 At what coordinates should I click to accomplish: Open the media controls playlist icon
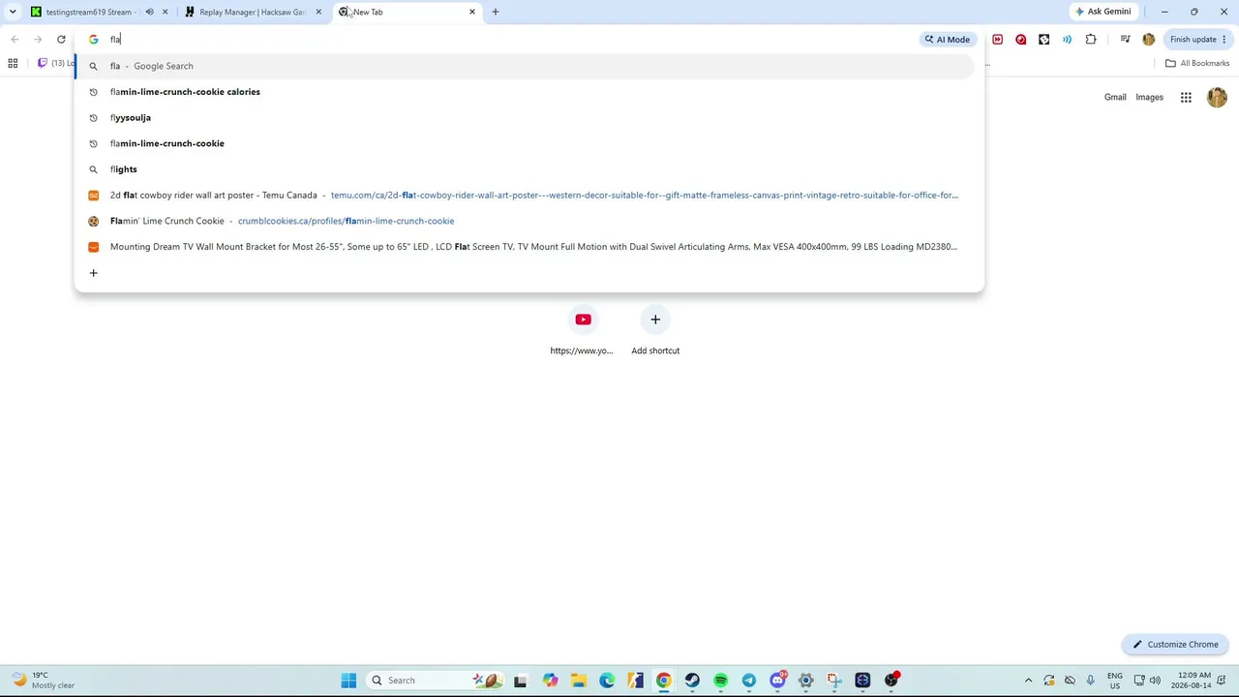click(x=1125, y=40)
